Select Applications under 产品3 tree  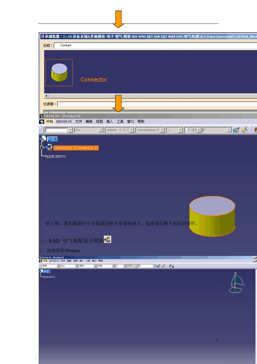pyautogui.click(x=55, y=156)
